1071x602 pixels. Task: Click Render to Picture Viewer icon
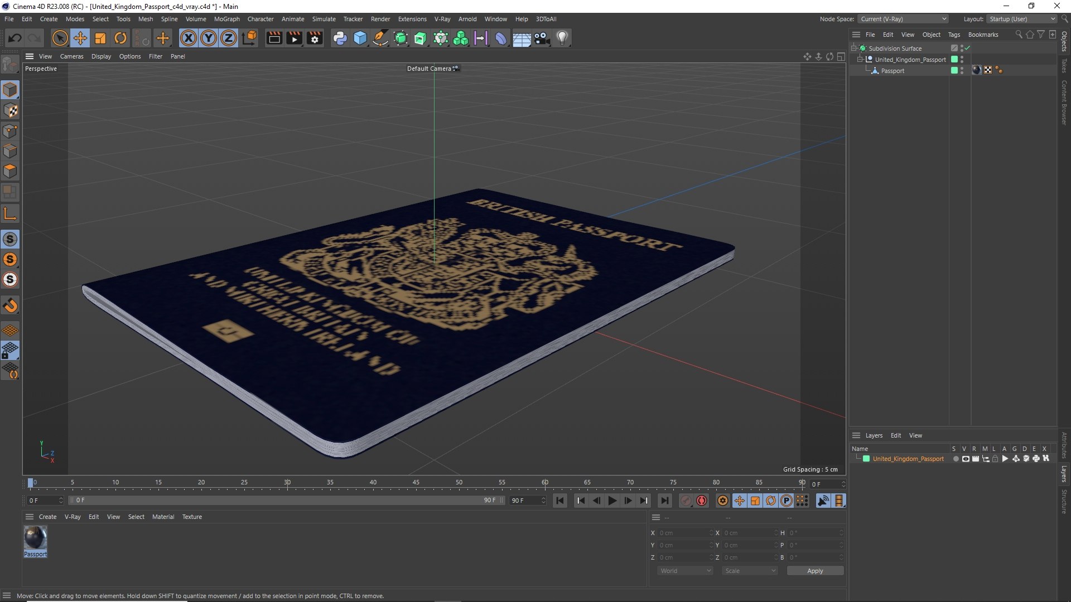[x=294, y=38]
